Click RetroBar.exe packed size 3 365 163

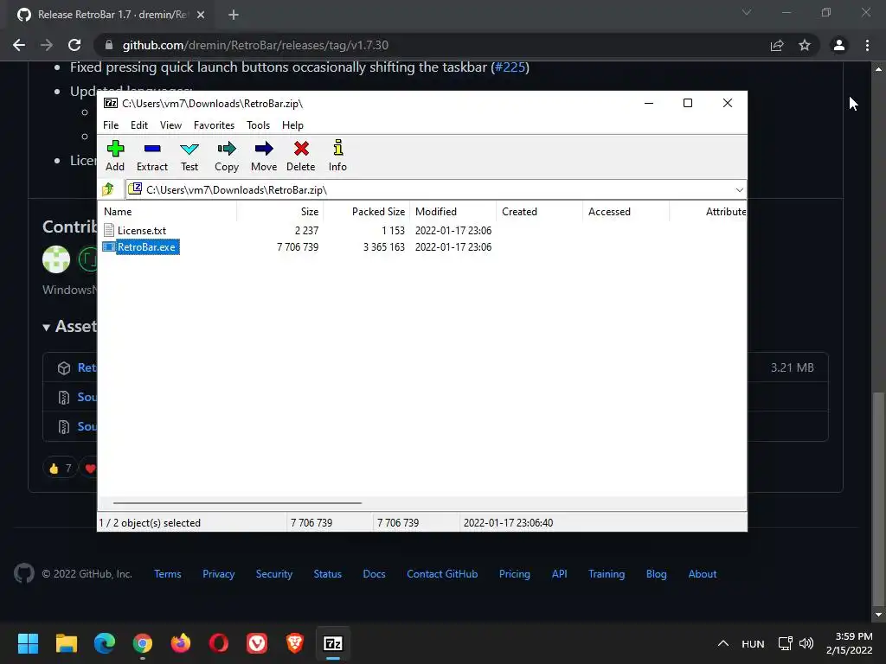pos(383,246)
